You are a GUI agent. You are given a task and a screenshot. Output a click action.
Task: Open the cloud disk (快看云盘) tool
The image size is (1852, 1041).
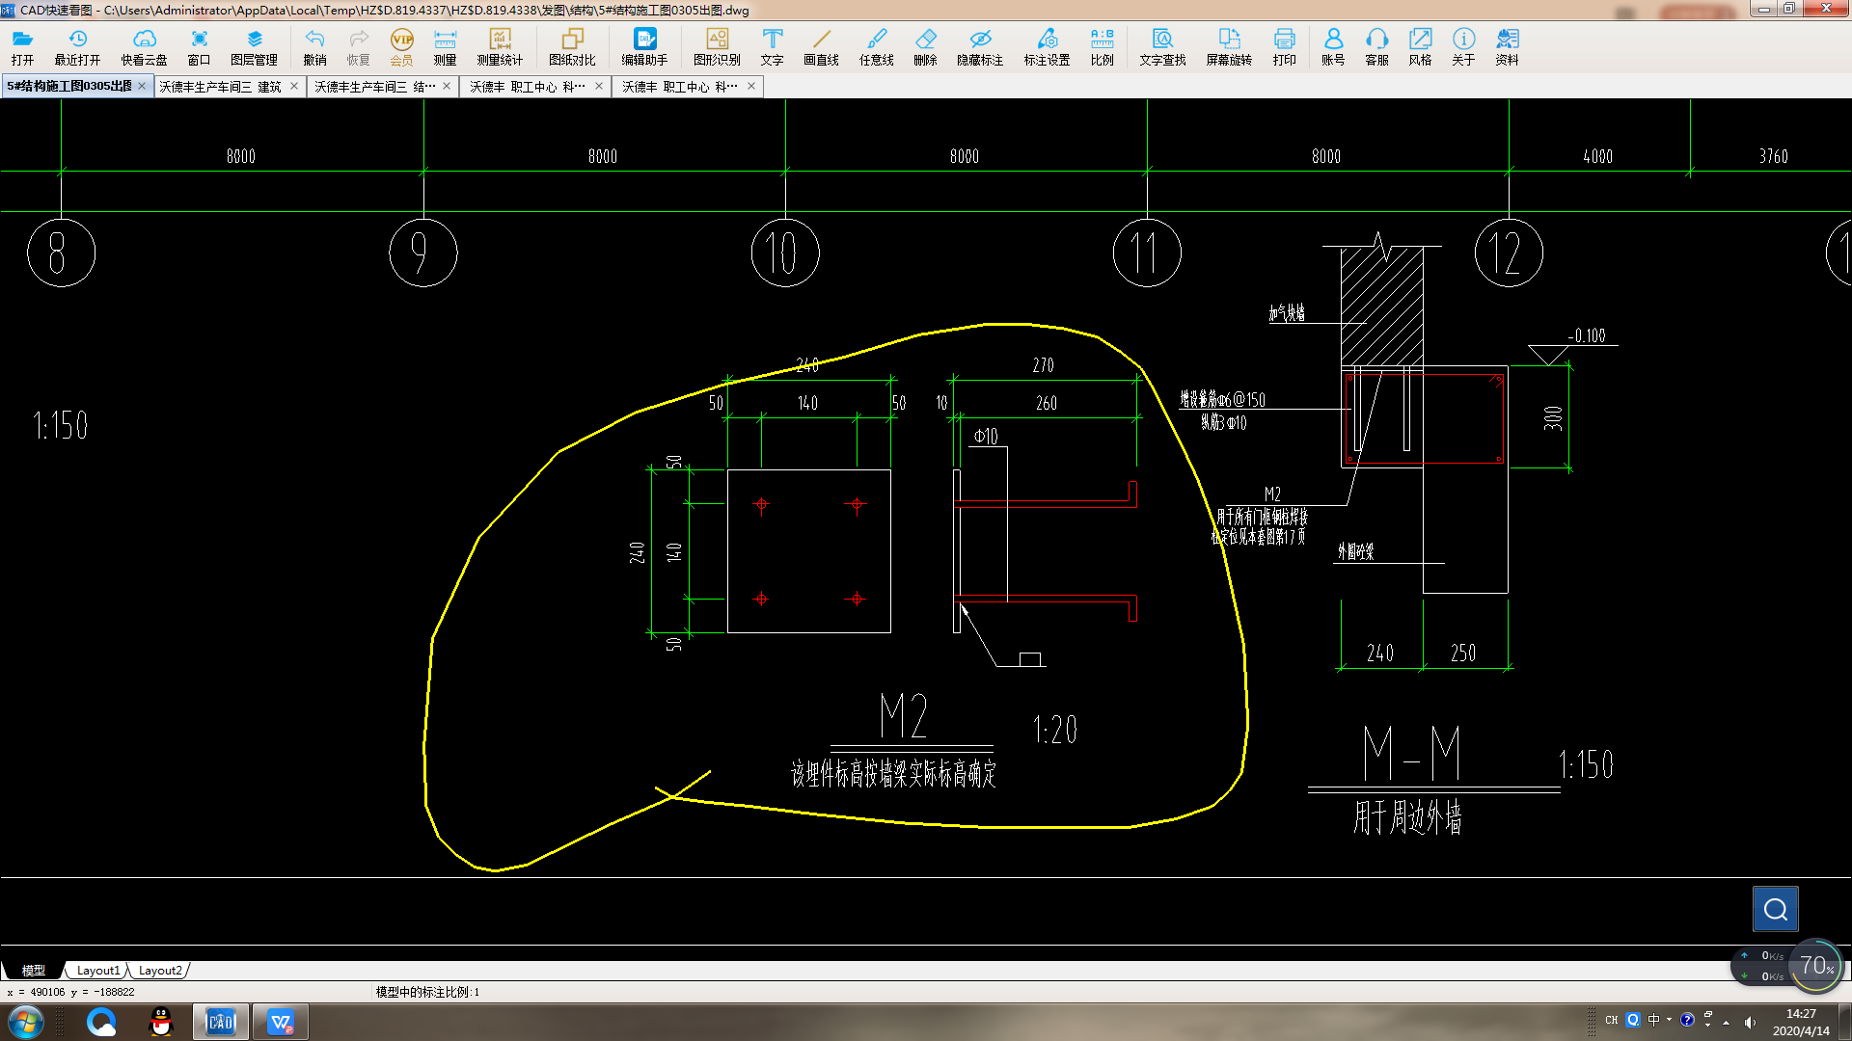coord(144,46)
